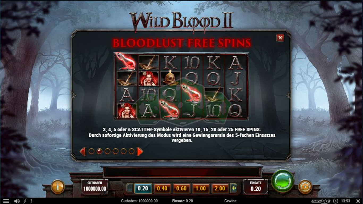Close the game with the bottom-right X
363x204 pixels.
(357, 201)
